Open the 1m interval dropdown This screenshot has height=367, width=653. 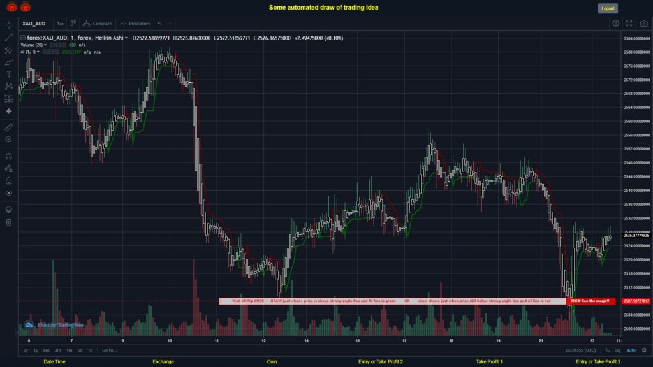click(61, 24)
